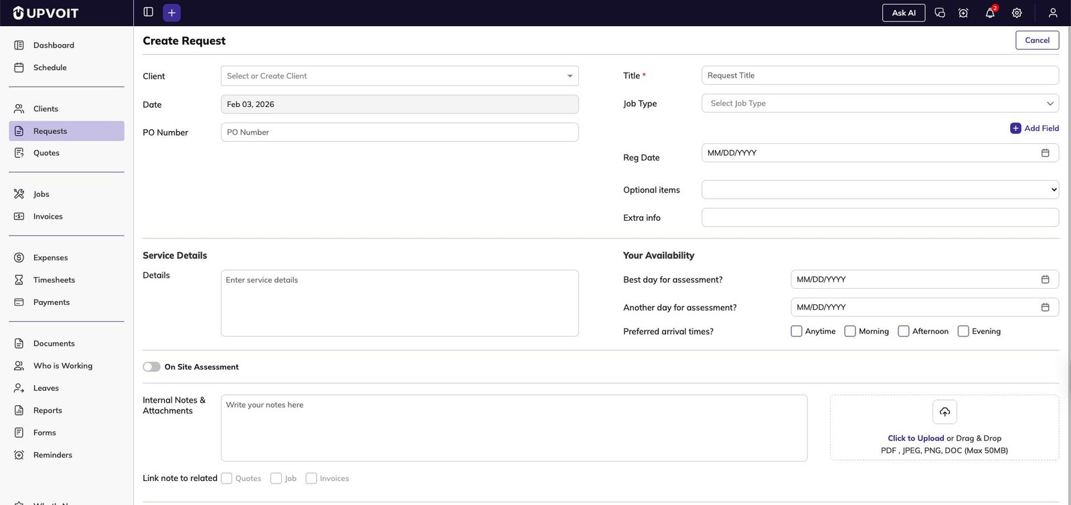Click the Timesheets hourglass icon
This screenshot has width=1071, height=505.
click(x=19, y=280)
